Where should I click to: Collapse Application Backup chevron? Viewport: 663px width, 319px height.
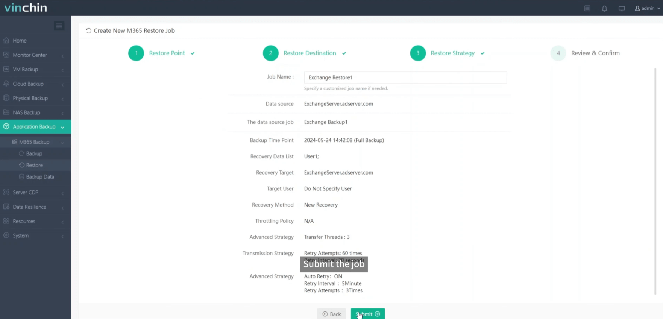pos(62,127)
